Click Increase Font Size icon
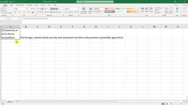 [32, 9]
